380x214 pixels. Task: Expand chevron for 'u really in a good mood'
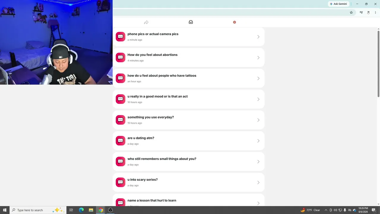click(258, 99)
